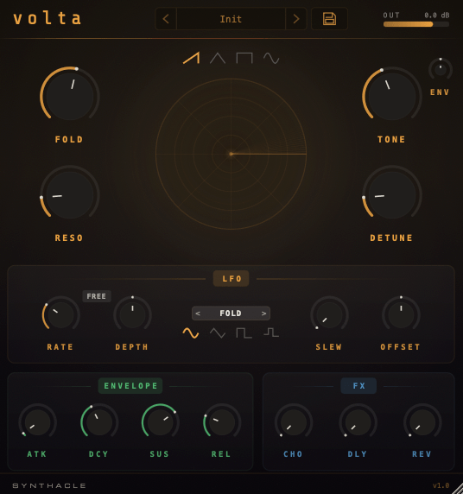Open the Init preset name menu

pyautogui.click(x=231, y=19)
